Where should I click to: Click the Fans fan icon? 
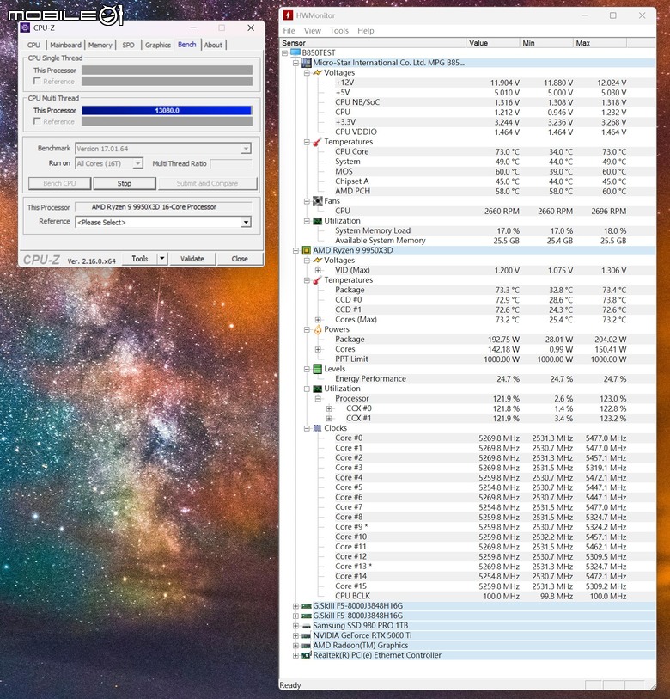click(x=318, y=201)
